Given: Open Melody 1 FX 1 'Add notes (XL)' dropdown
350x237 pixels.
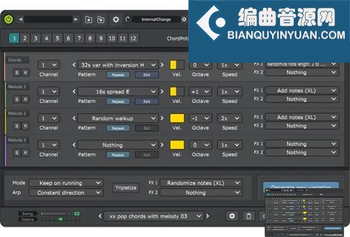Looking at the screenshot, I should coord(302,91).
